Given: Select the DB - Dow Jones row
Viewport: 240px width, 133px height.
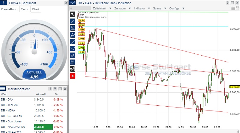Looking at the screenshot, I should tap(34, 121).
